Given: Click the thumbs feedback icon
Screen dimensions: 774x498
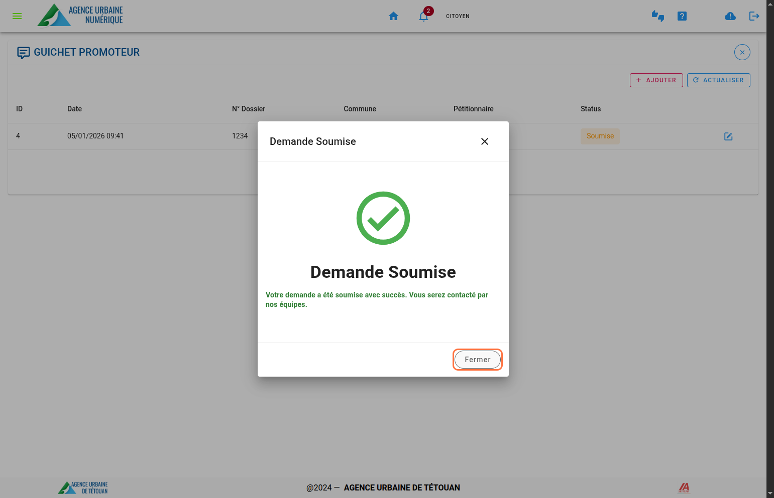Looking at the screenshot, I should (x=657, y=16).
